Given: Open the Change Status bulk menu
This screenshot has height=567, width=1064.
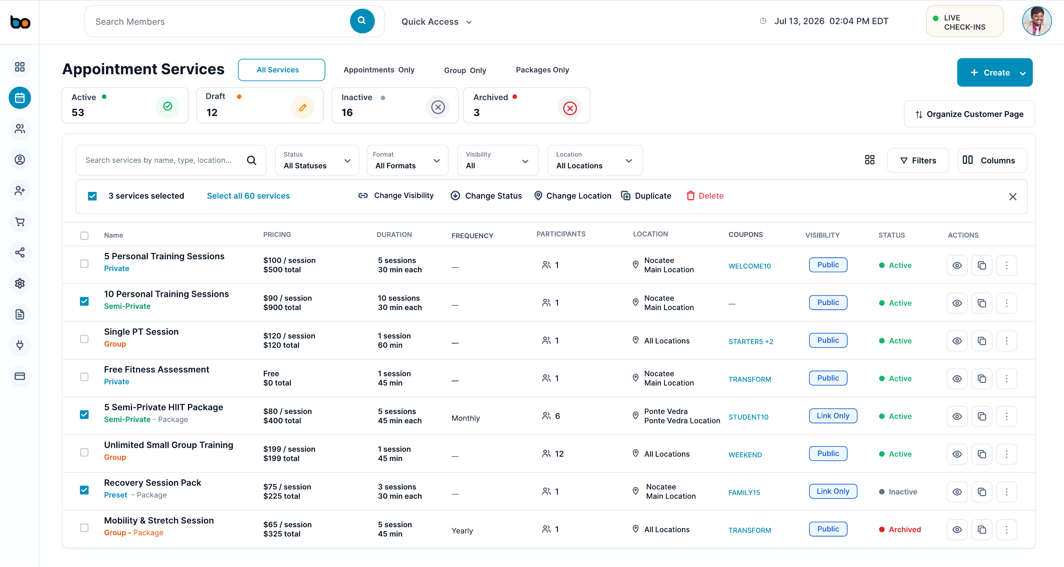Looking at the screenshot, I should coord(486,196).
